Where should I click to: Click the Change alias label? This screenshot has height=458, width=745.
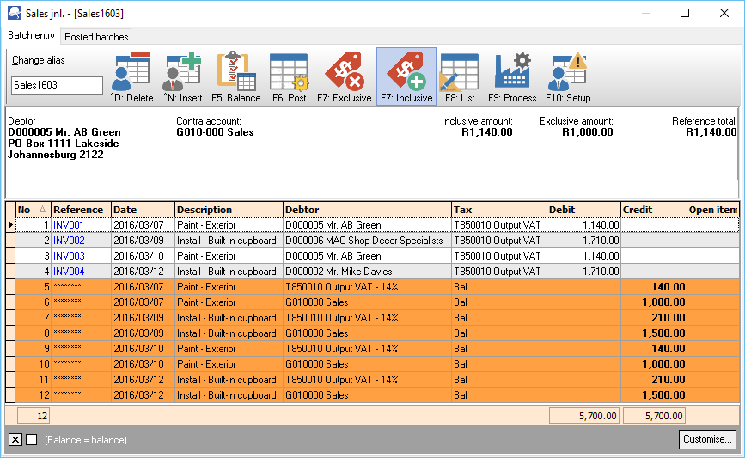39,61
